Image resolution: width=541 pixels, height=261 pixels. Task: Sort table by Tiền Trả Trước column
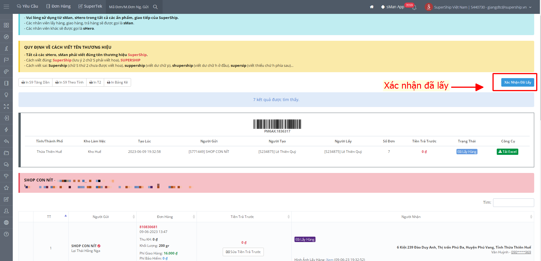(x=244, y=217)
